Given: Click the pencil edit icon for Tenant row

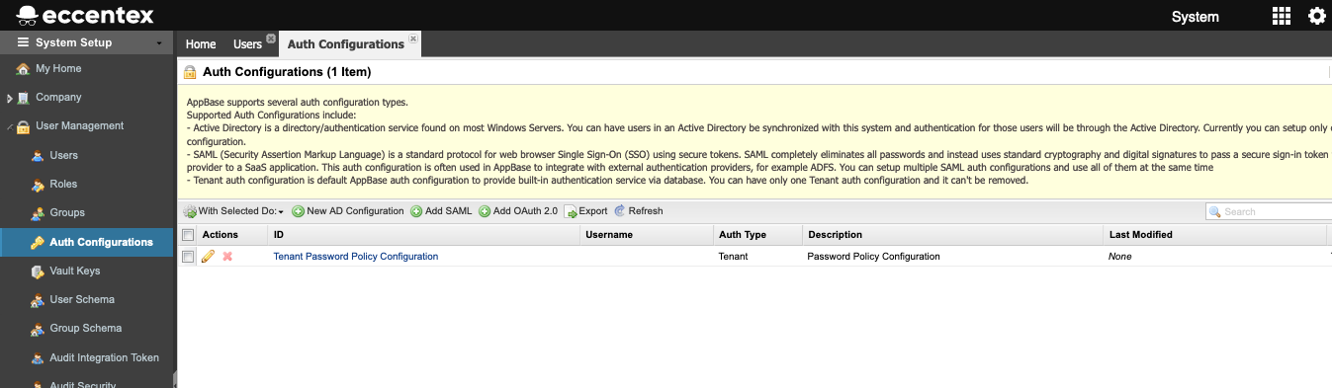Looking at the screenshot, I should coord(208,257).
